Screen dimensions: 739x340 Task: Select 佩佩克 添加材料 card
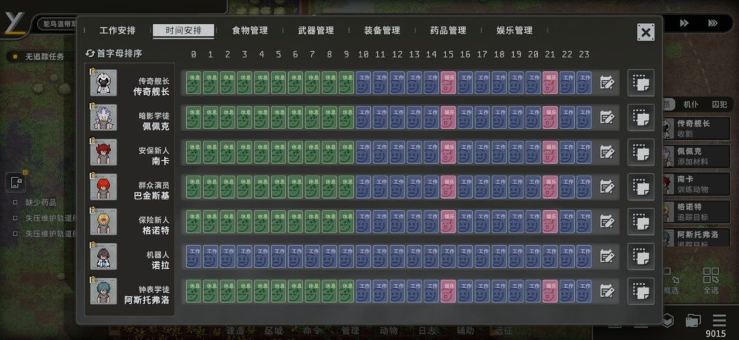click(x=697, y=156)
